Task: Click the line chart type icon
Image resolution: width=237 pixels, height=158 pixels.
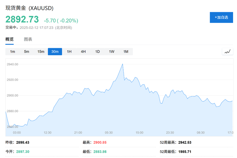Action: tap(228, 52)
